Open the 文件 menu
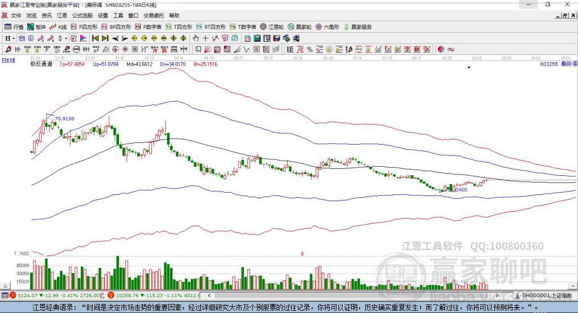Image resolution: width=578 pixels, height=313 pixels. point(16,15)
